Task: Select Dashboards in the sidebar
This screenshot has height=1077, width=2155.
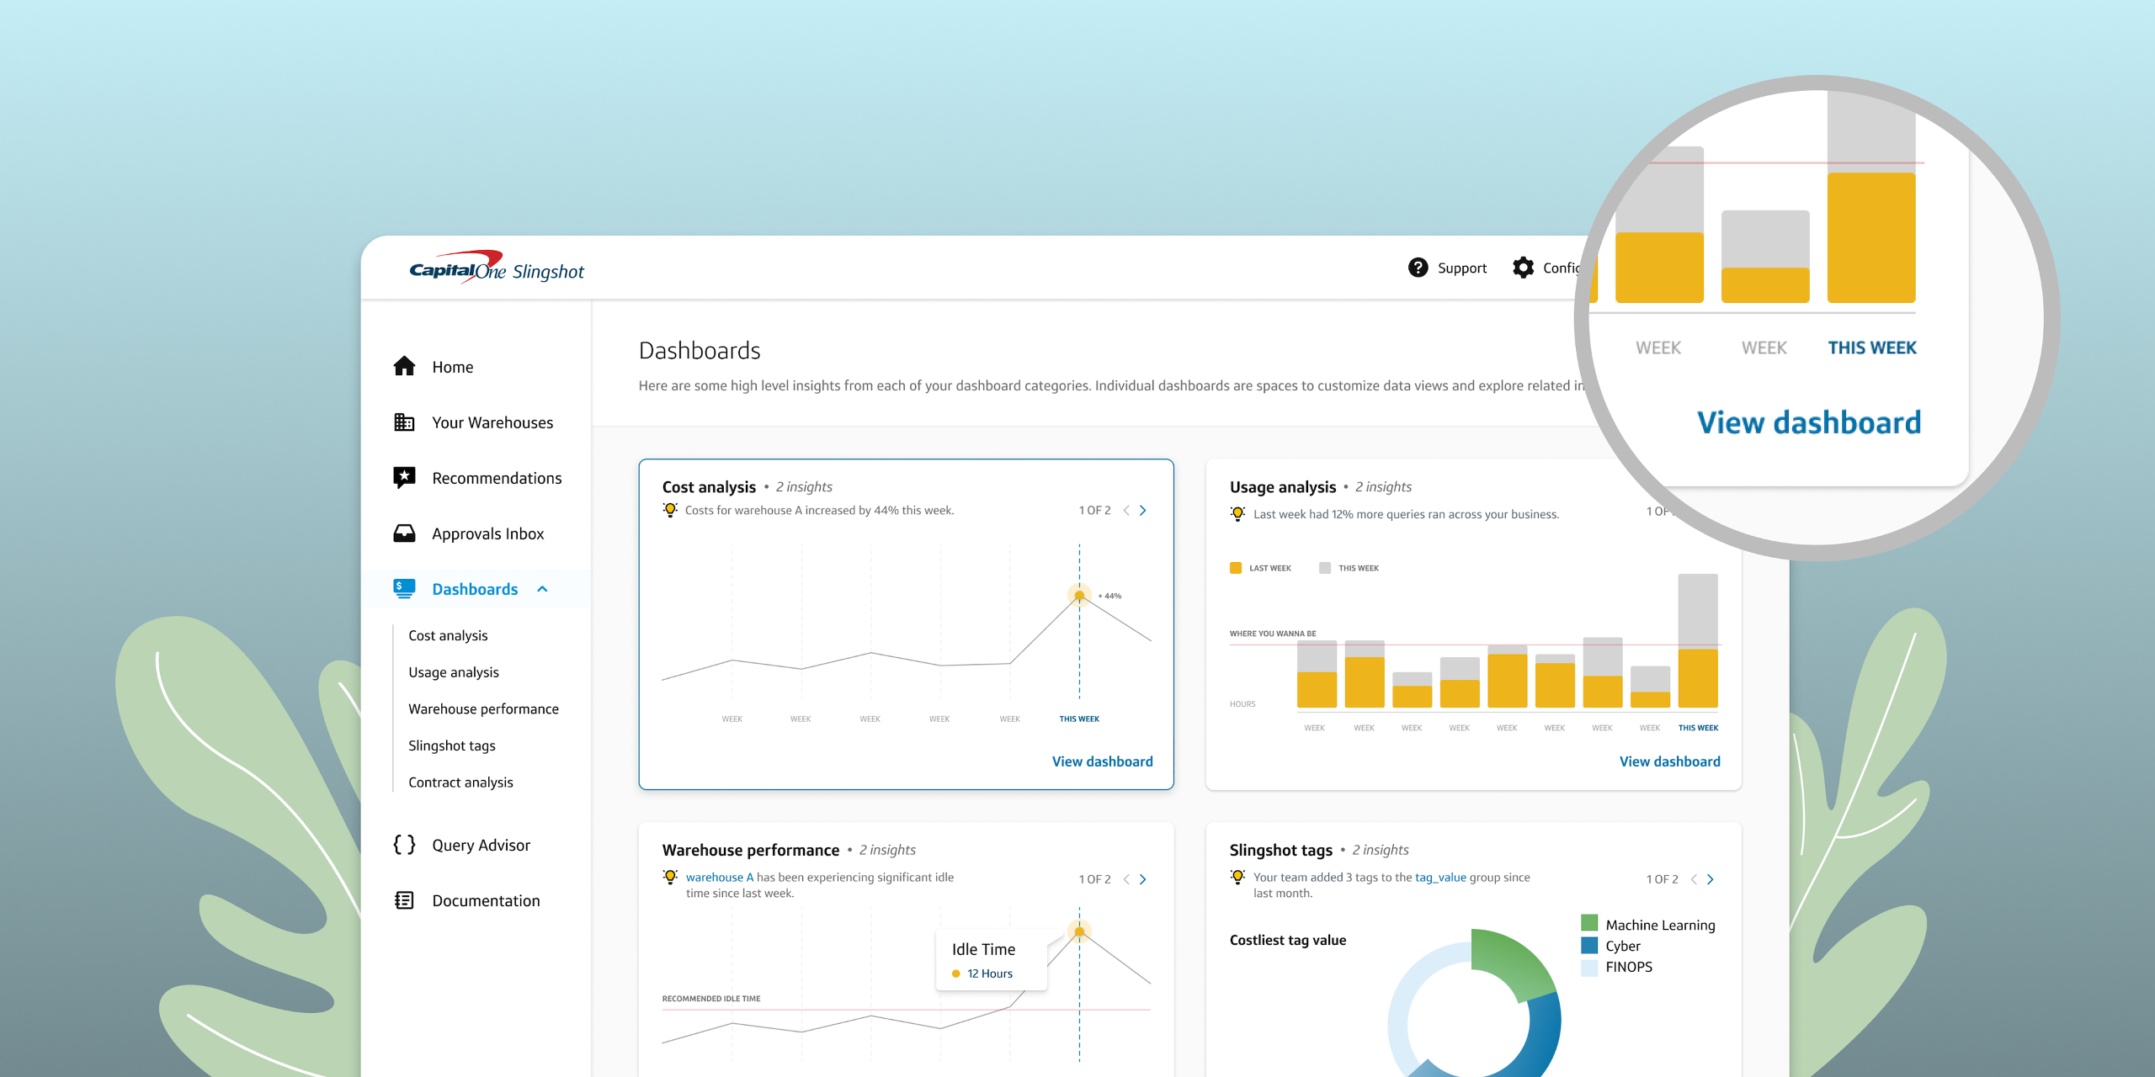Action: (476, 589)
